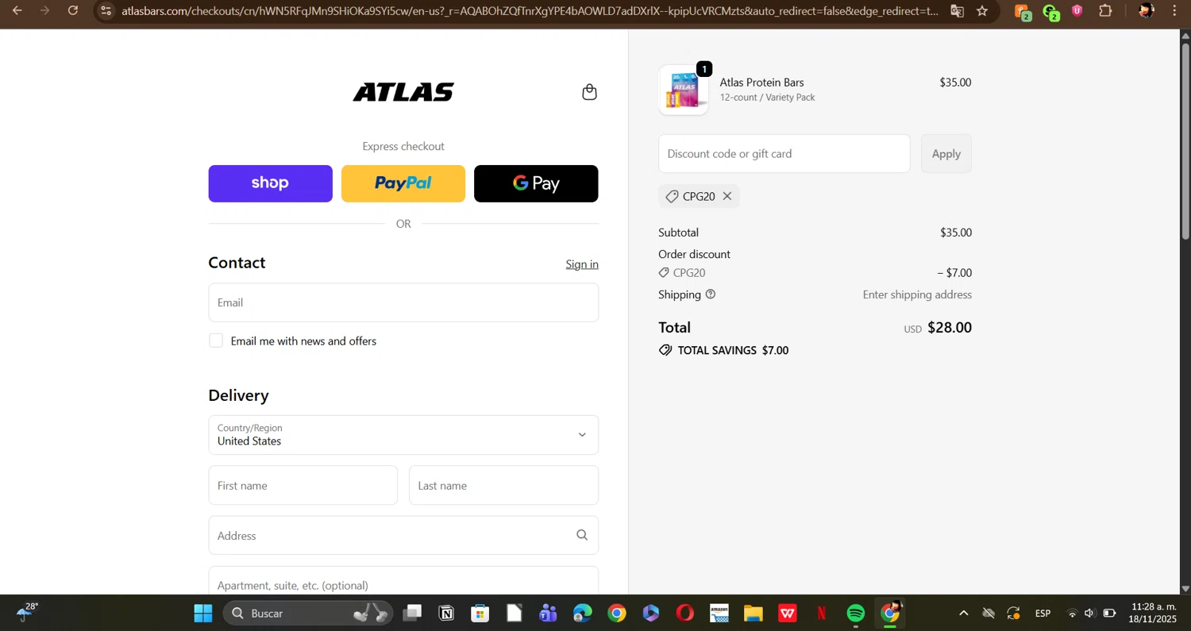Pay with PayPal express checkout
Screen dimensions: 1191x631
[403, 183]
